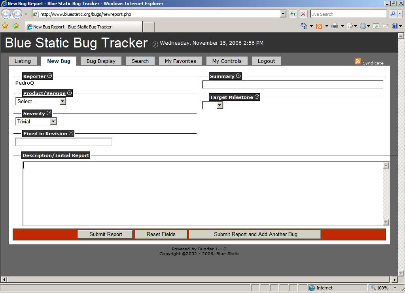Click help icon beside Target Milestone

pyautogui.click(x=257, y=97)
